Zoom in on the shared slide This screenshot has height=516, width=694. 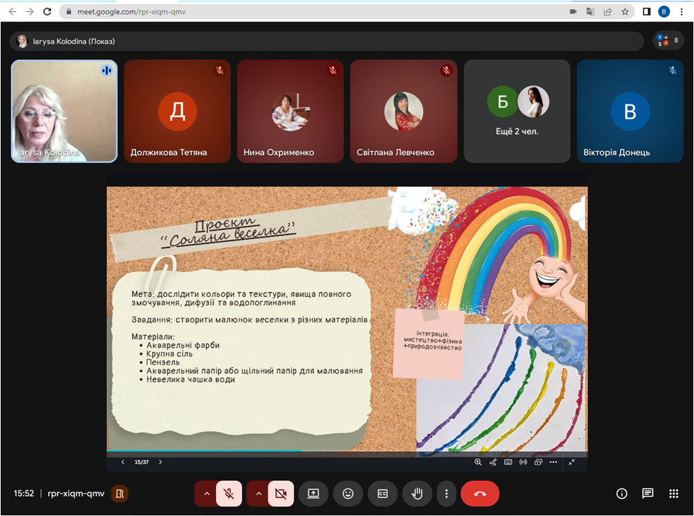tap(478, 462)
